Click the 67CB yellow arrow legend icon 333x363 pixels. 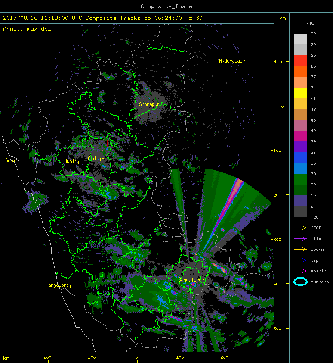tap(300, 228)
